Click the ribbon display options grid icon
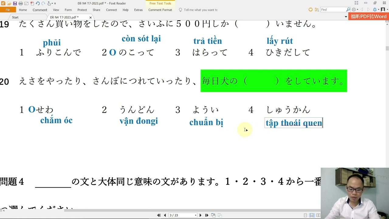Viewport: 389px width, 219px height. click(356, 3)
